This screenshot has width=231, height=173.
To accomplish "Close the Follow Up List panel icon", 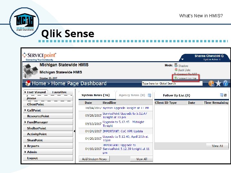I will tap(225, 95).
